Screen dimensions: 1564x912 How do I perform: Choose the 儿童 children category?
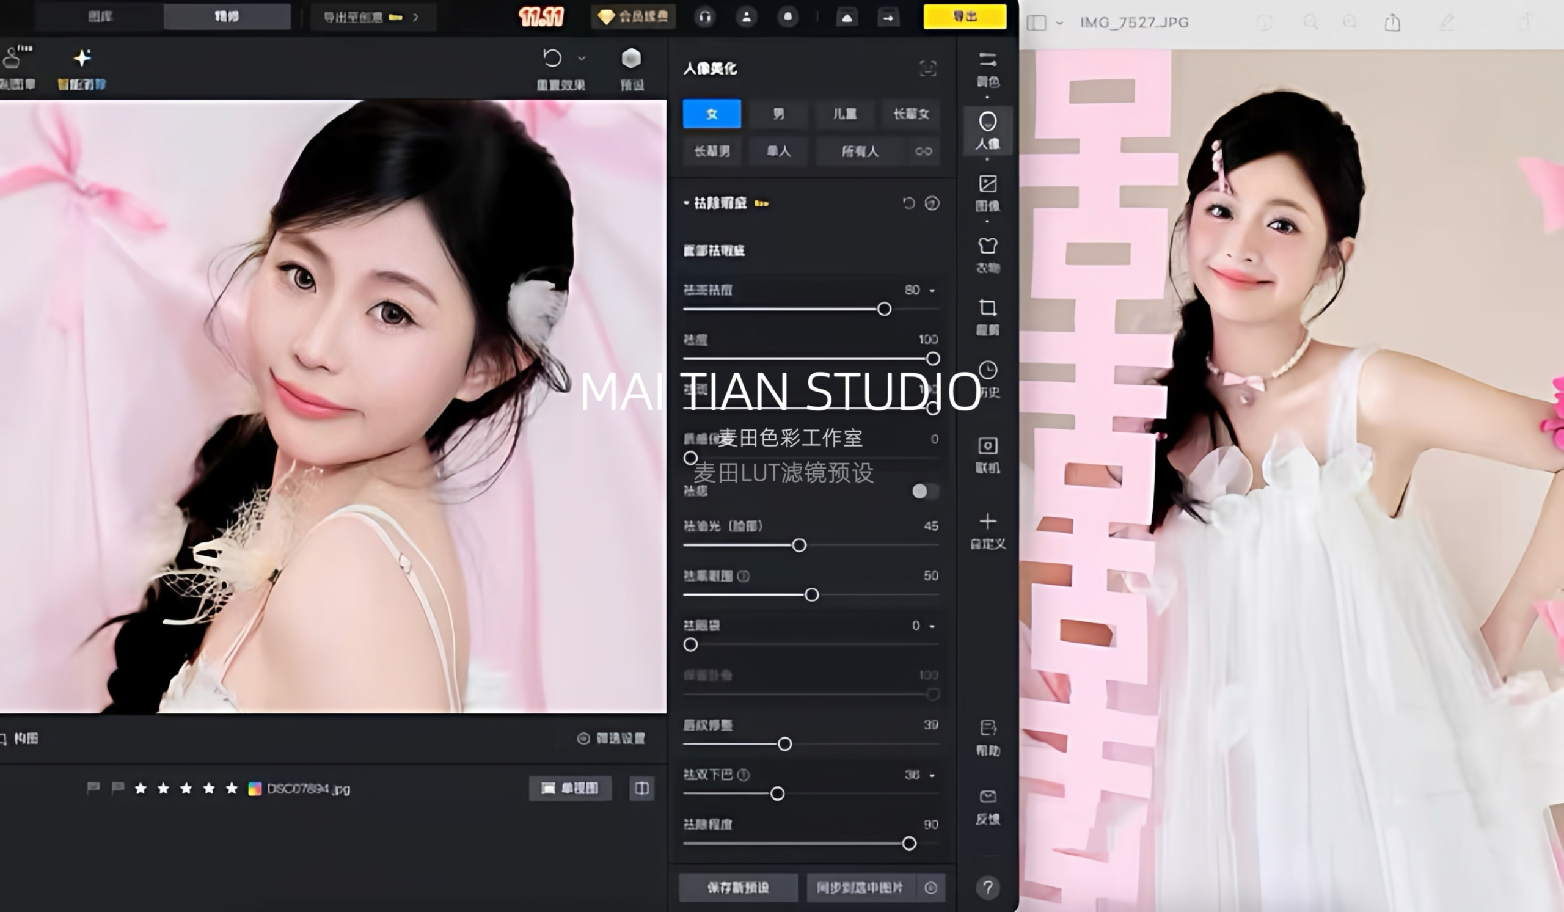pyautogui.click(x=844, y=114)
